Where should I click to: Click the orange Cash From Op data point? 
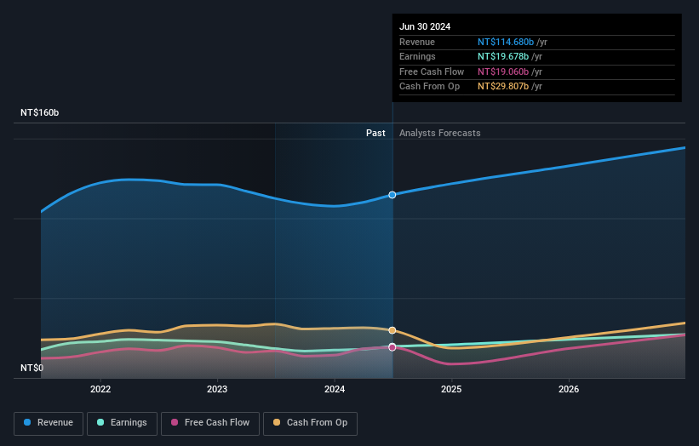tap(392, 330)
